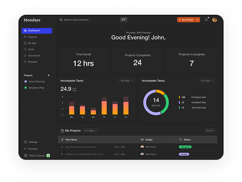Click the spinner icon in Status column header
The width and height of the screenshot is (242, 182).
(x=180, y=140)
